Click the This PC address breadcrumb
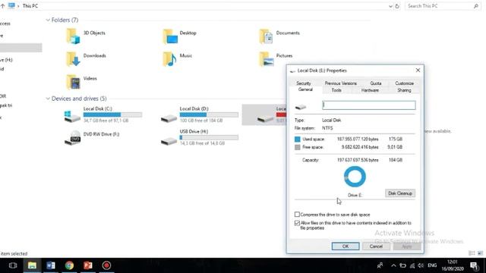Image resolution: width=486 pixels, height=273 pixels. pyautogui.click(x=30, y=6)
